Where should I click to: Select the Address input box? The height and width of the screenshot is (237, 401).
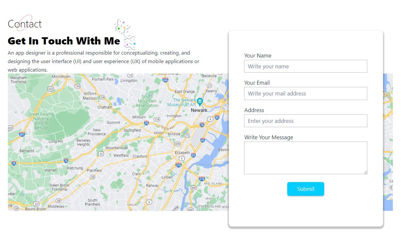coord(306,121)
